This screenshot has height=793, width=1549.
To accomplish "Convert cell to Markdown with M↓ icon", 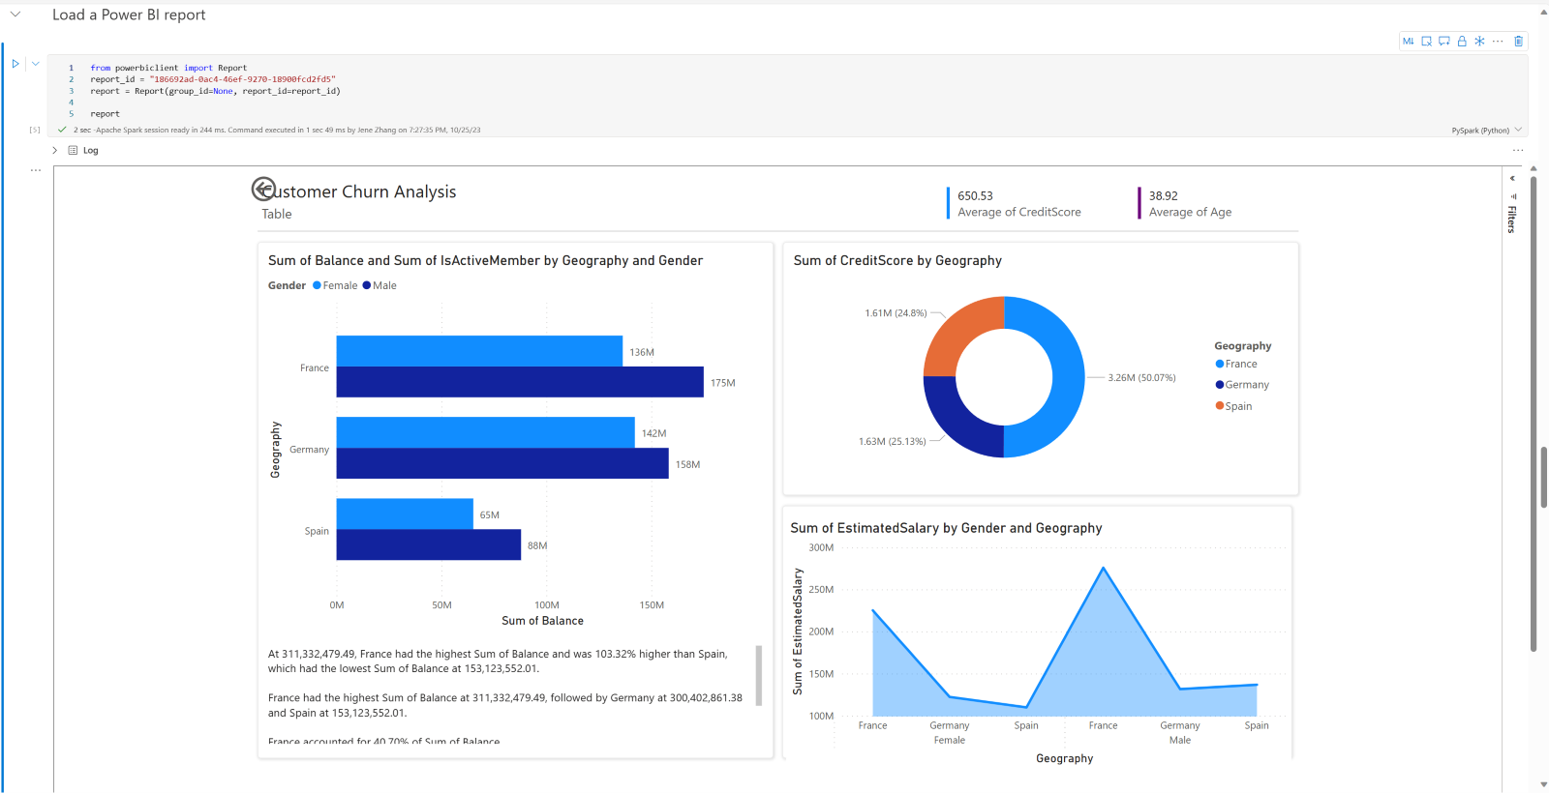I will (1408, 42).
